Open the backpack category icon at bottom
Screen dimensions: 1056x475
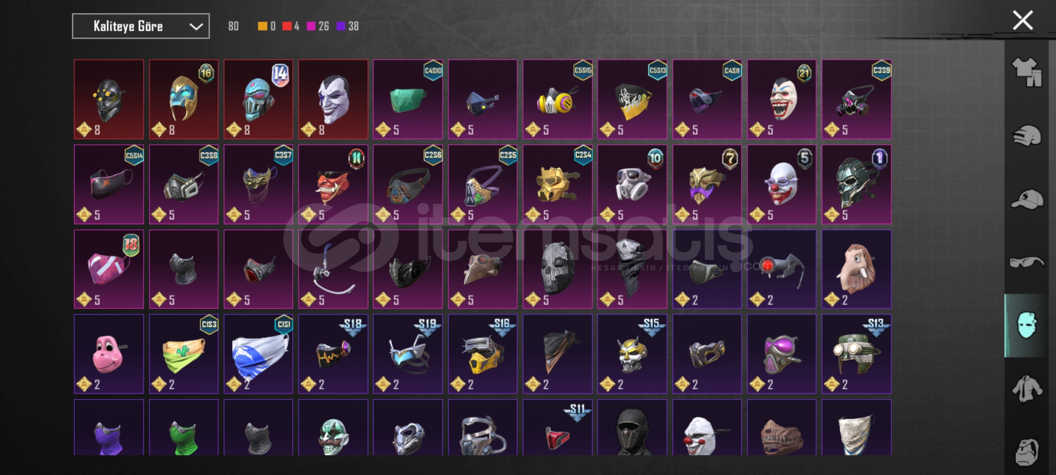pyautogui.click(x=1027, y=452)
